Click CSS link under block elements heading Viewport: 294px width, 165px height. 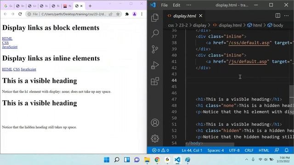point(5,43)
